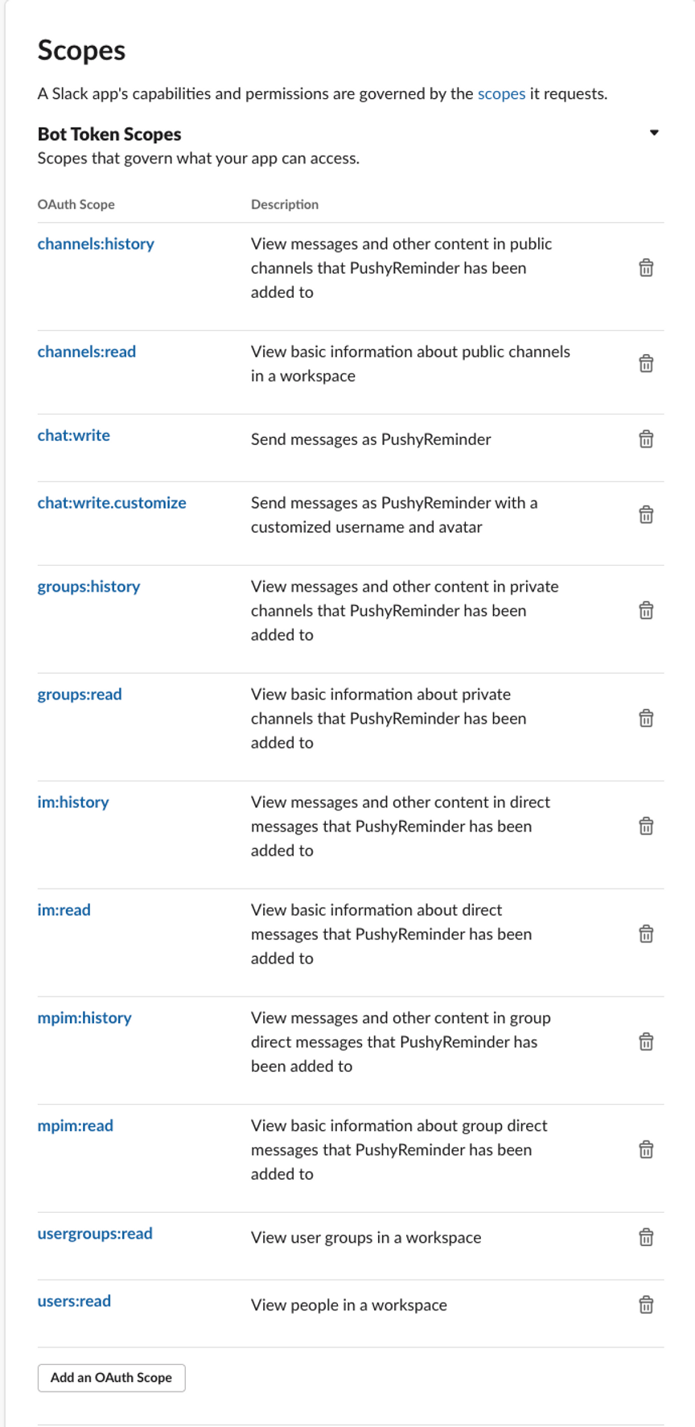Delete the mpim:history scope
Viewport: 695px width, 1427px height.
coord(646,1042)
